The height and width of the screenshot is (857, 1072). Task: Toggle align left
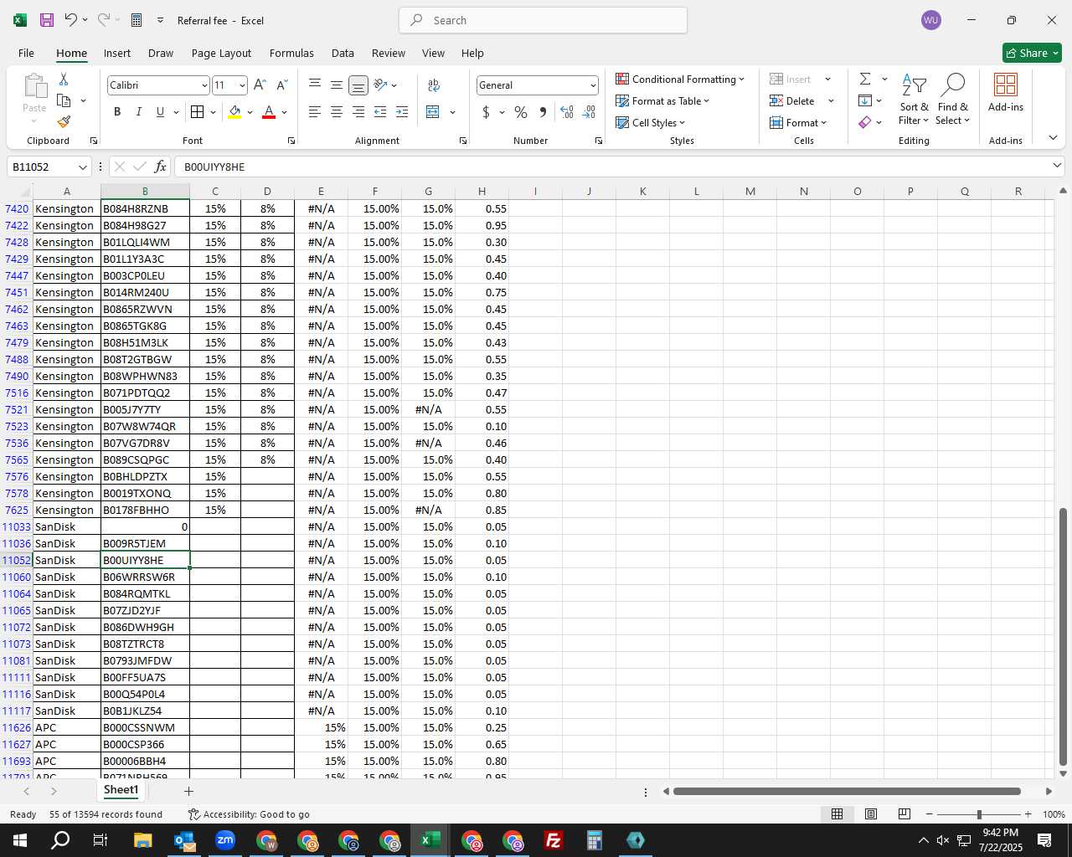coord(315,112)
